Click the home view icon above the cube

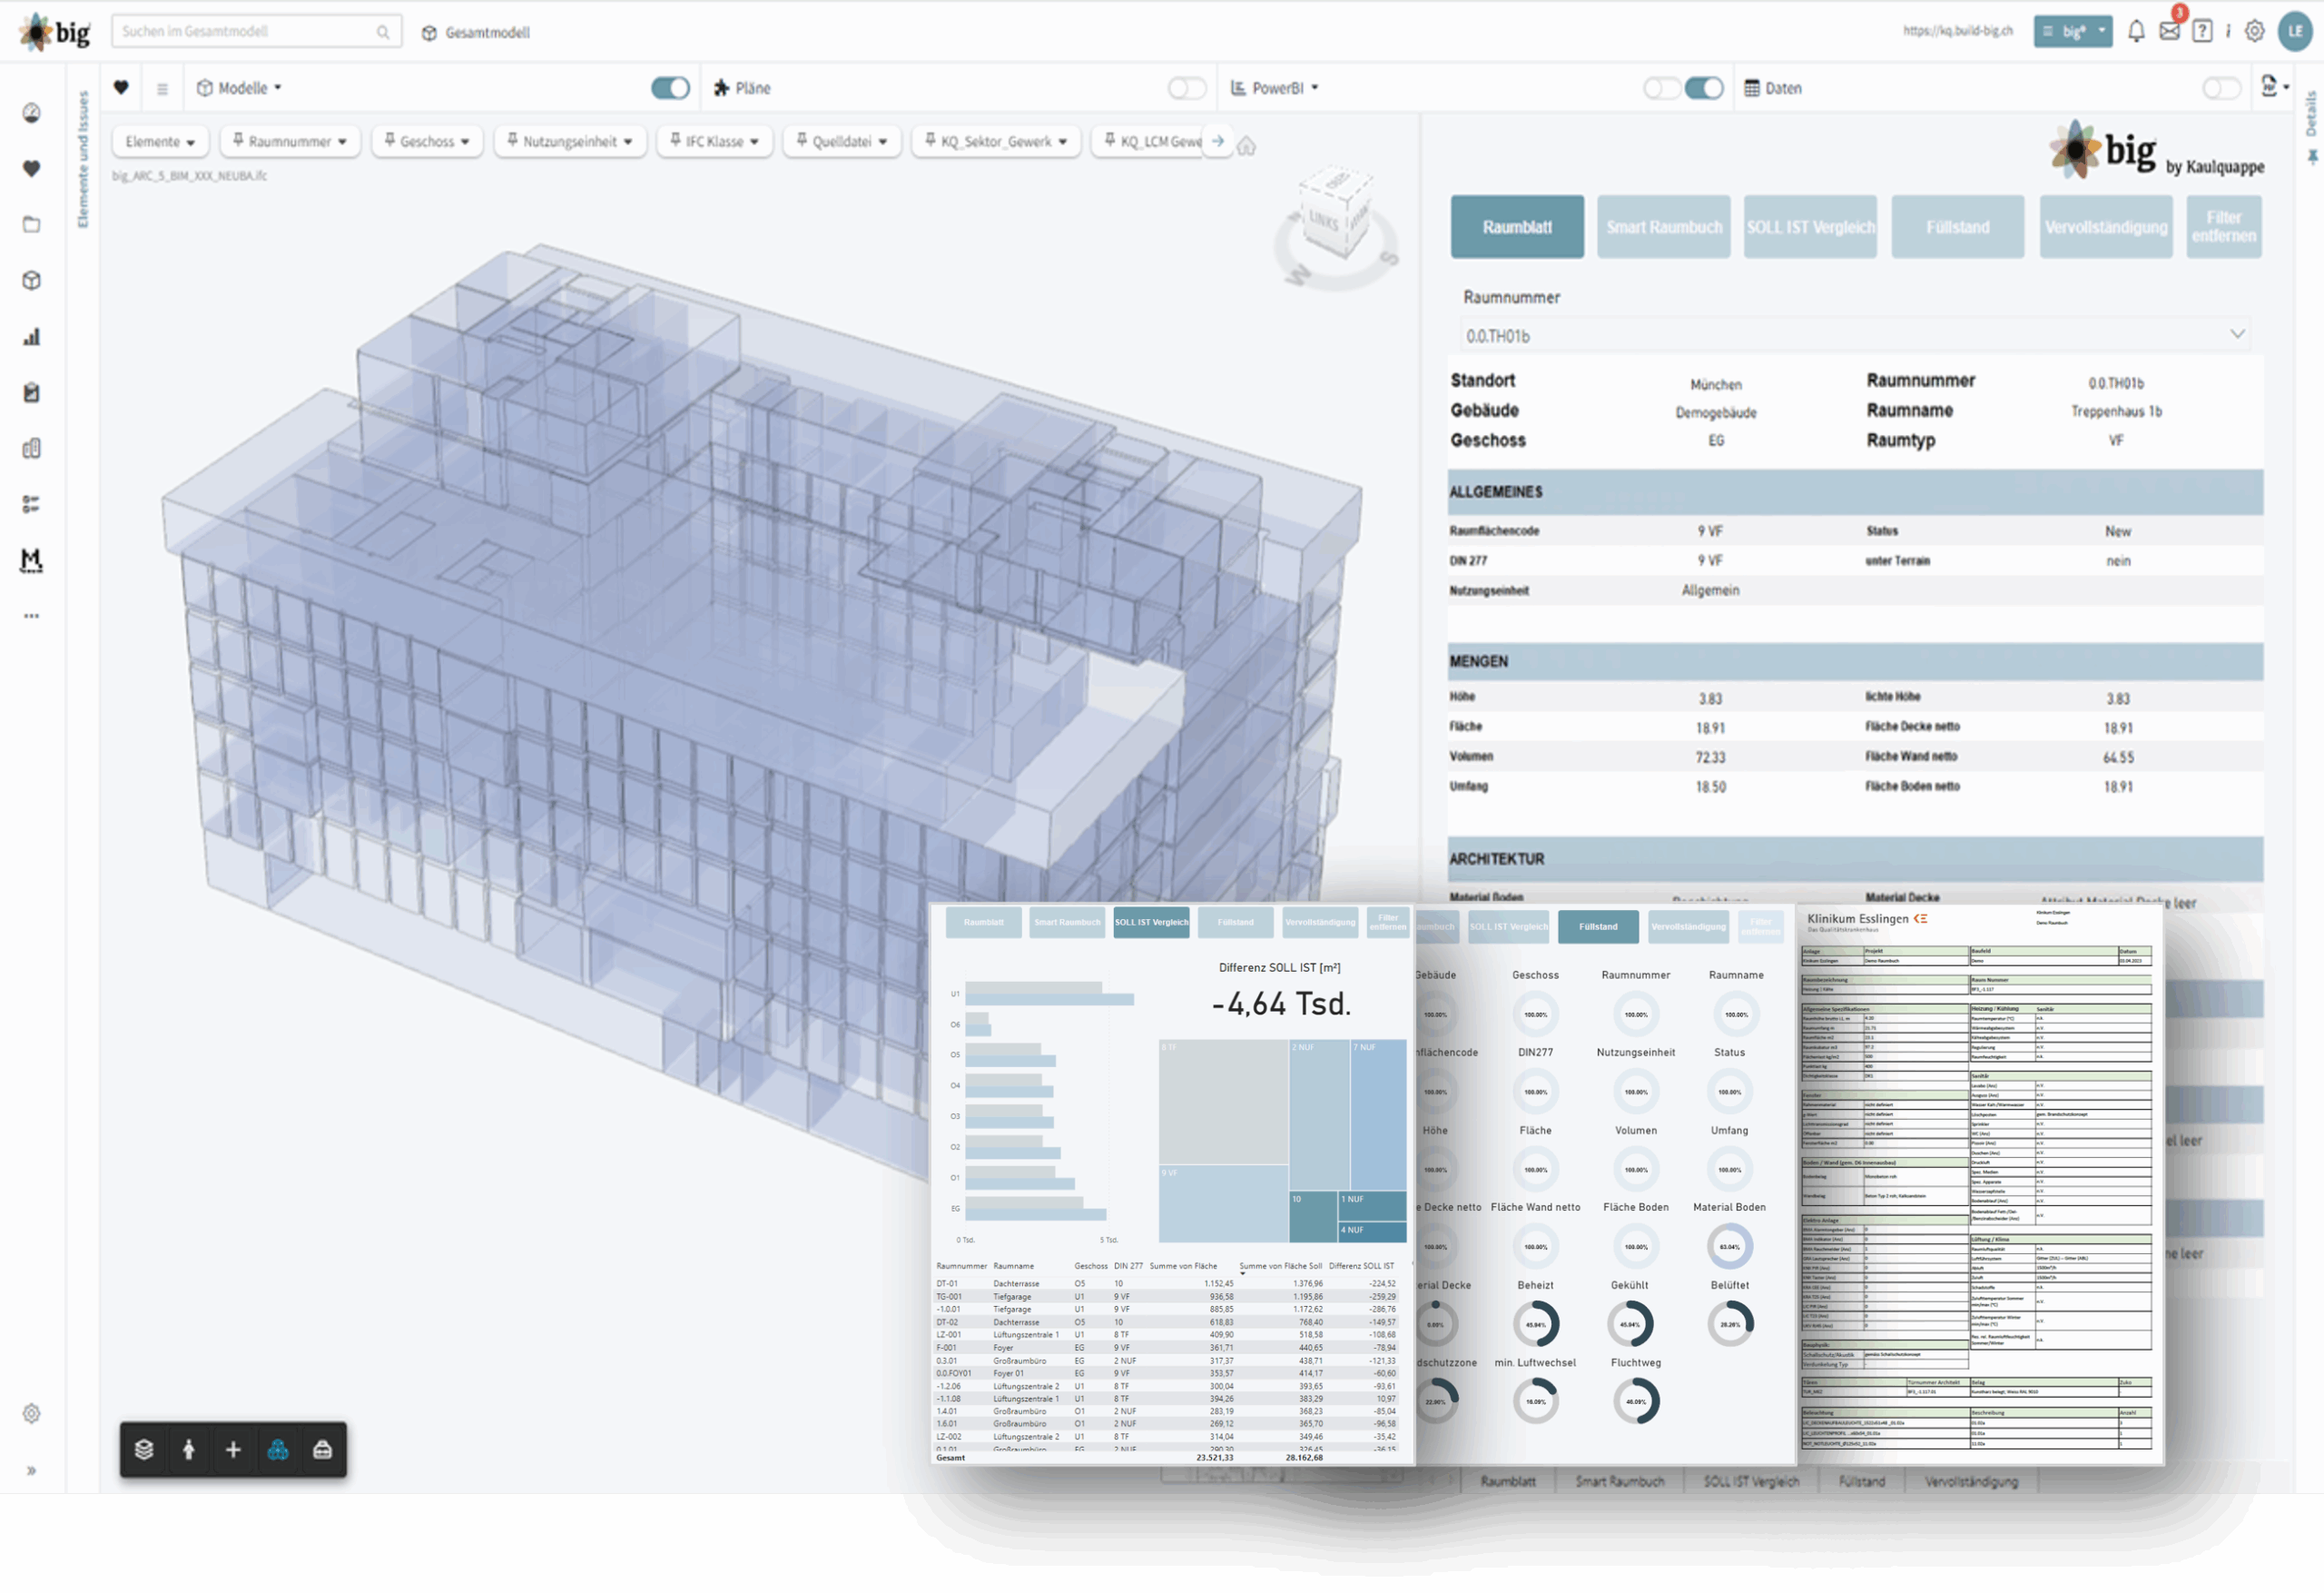tap(1246, 147)
